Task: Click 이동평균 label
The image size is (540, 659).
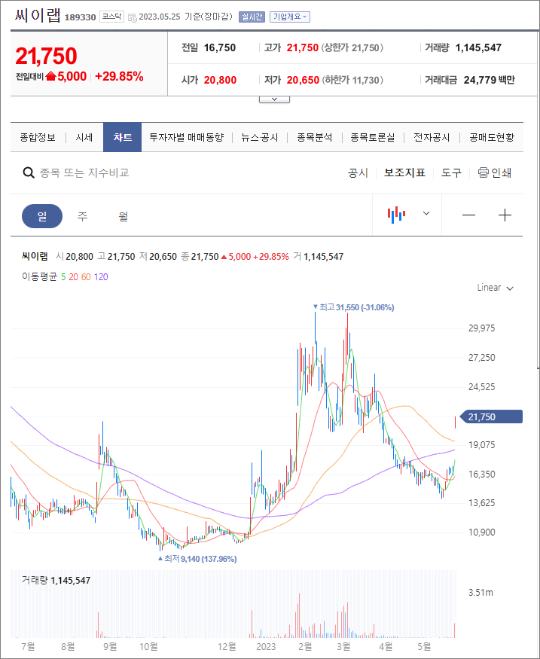Action: 39,277
